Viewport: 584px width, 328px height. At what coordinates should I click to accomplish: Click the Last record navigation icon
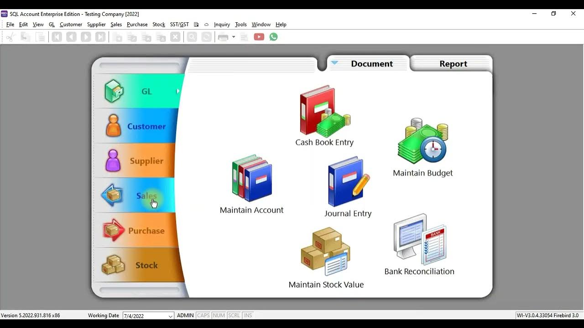100,37
